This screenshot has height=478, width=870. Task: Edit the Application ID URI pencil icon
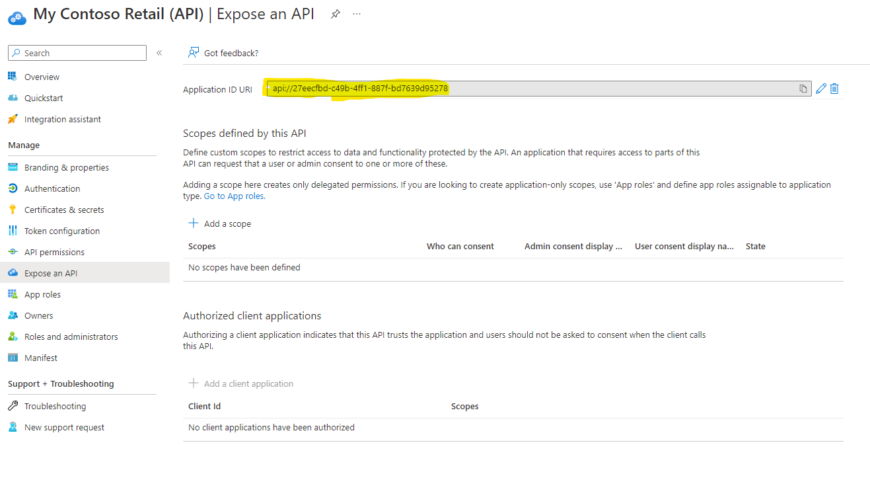pyautogui.click(x=821, y=89)
